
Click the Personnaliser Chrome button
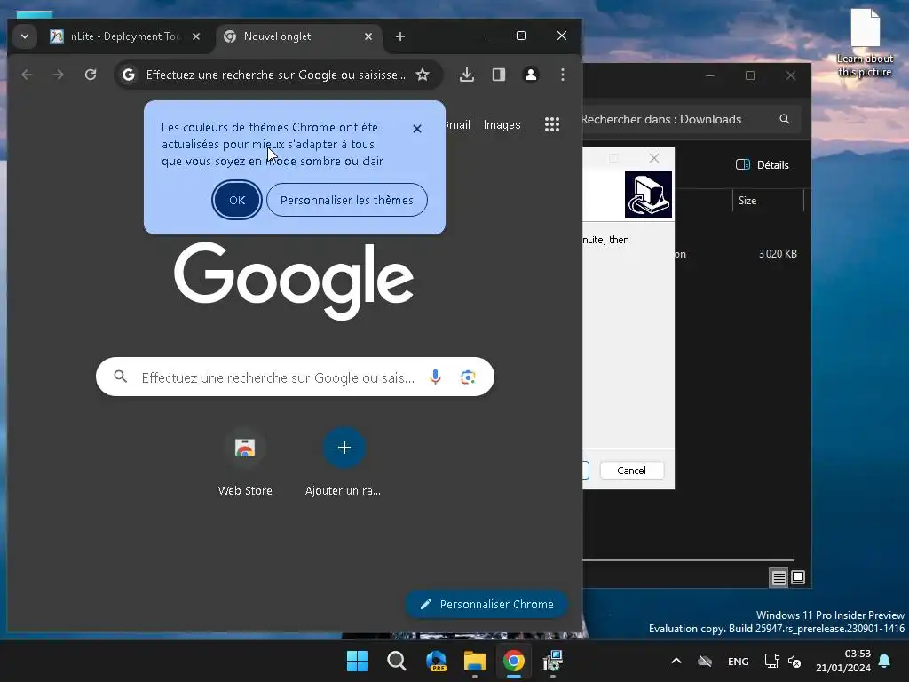pyautogui.click(x=486, y=604)
